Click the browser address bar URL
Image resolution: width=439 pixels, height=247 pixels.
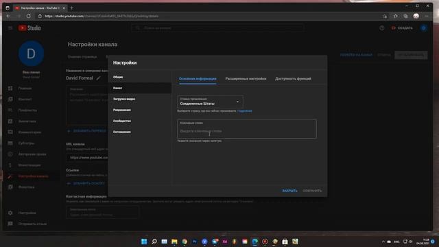pyautogui.click(x=102, y=16)
